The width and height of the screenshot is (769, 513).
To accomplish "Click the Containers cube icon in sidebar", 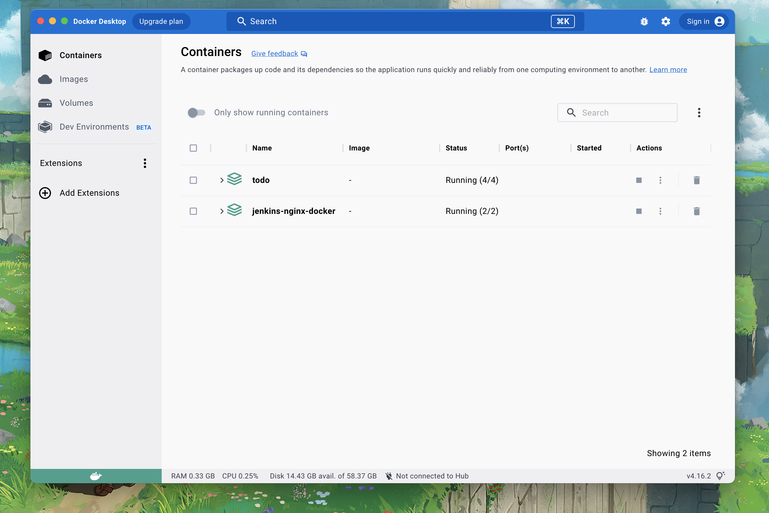I will [45, 55].
